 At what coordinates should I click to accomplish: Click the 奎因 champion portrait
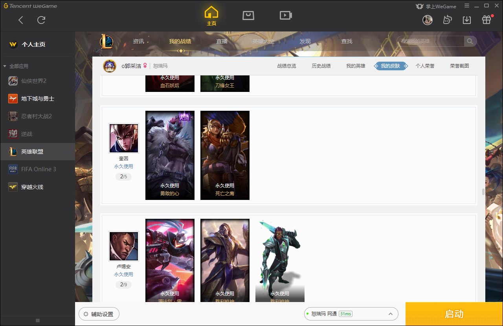(123, 138)
